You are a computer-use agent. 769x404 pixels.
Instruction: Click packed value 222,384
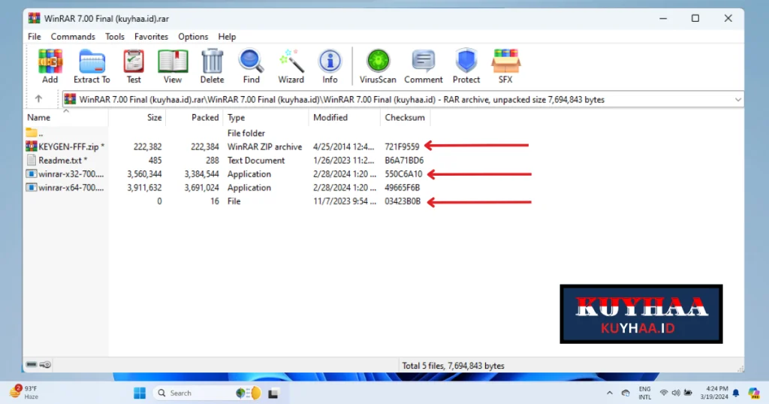(x=205, y=146)
